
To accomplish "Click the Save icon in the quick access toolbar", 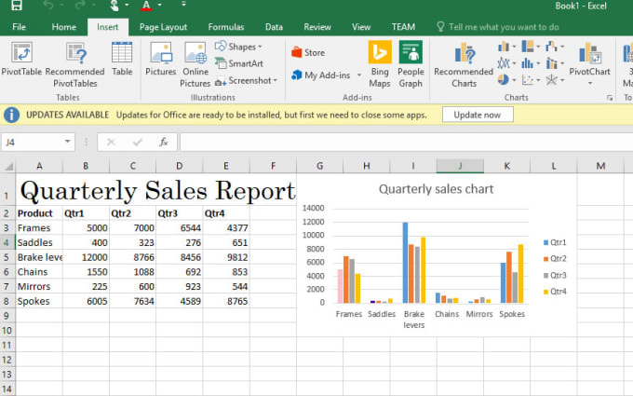I will tap(17, 6).
